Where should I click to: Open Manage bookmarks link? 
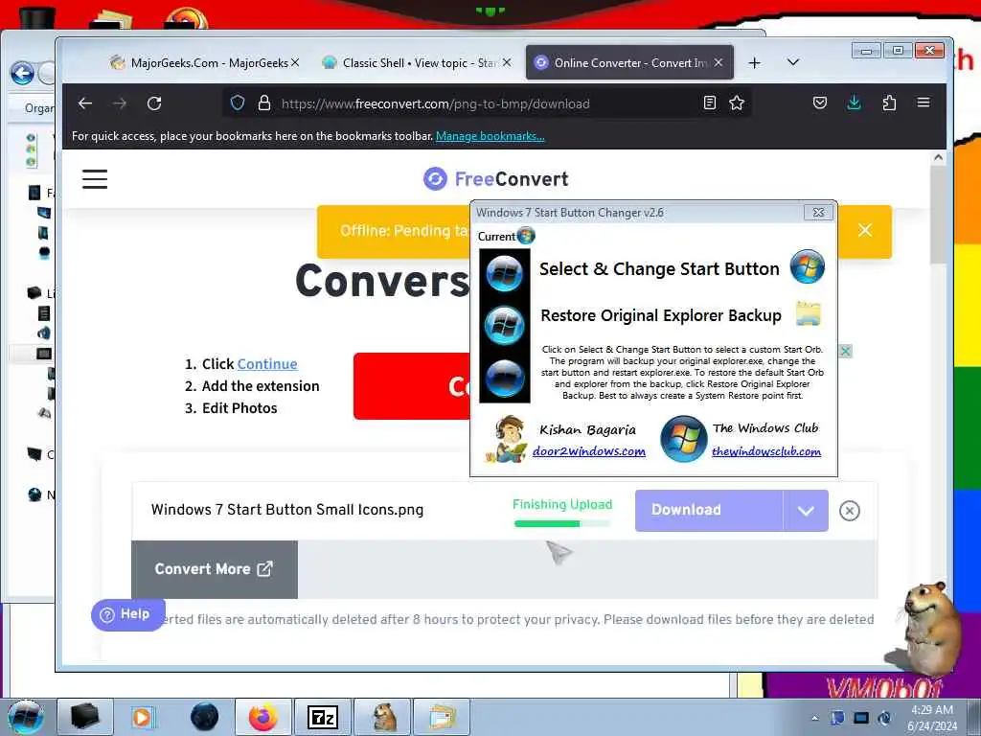490,136
